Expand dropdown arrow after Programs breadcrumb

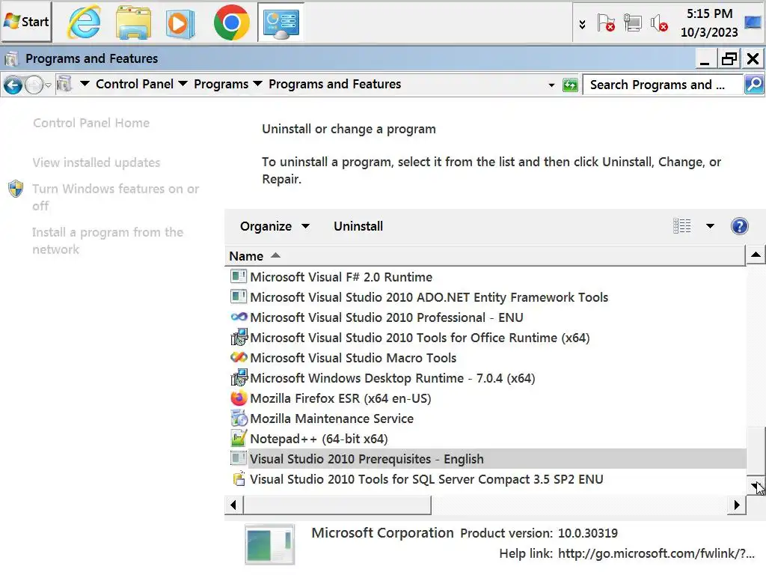(x=257, y=84)
